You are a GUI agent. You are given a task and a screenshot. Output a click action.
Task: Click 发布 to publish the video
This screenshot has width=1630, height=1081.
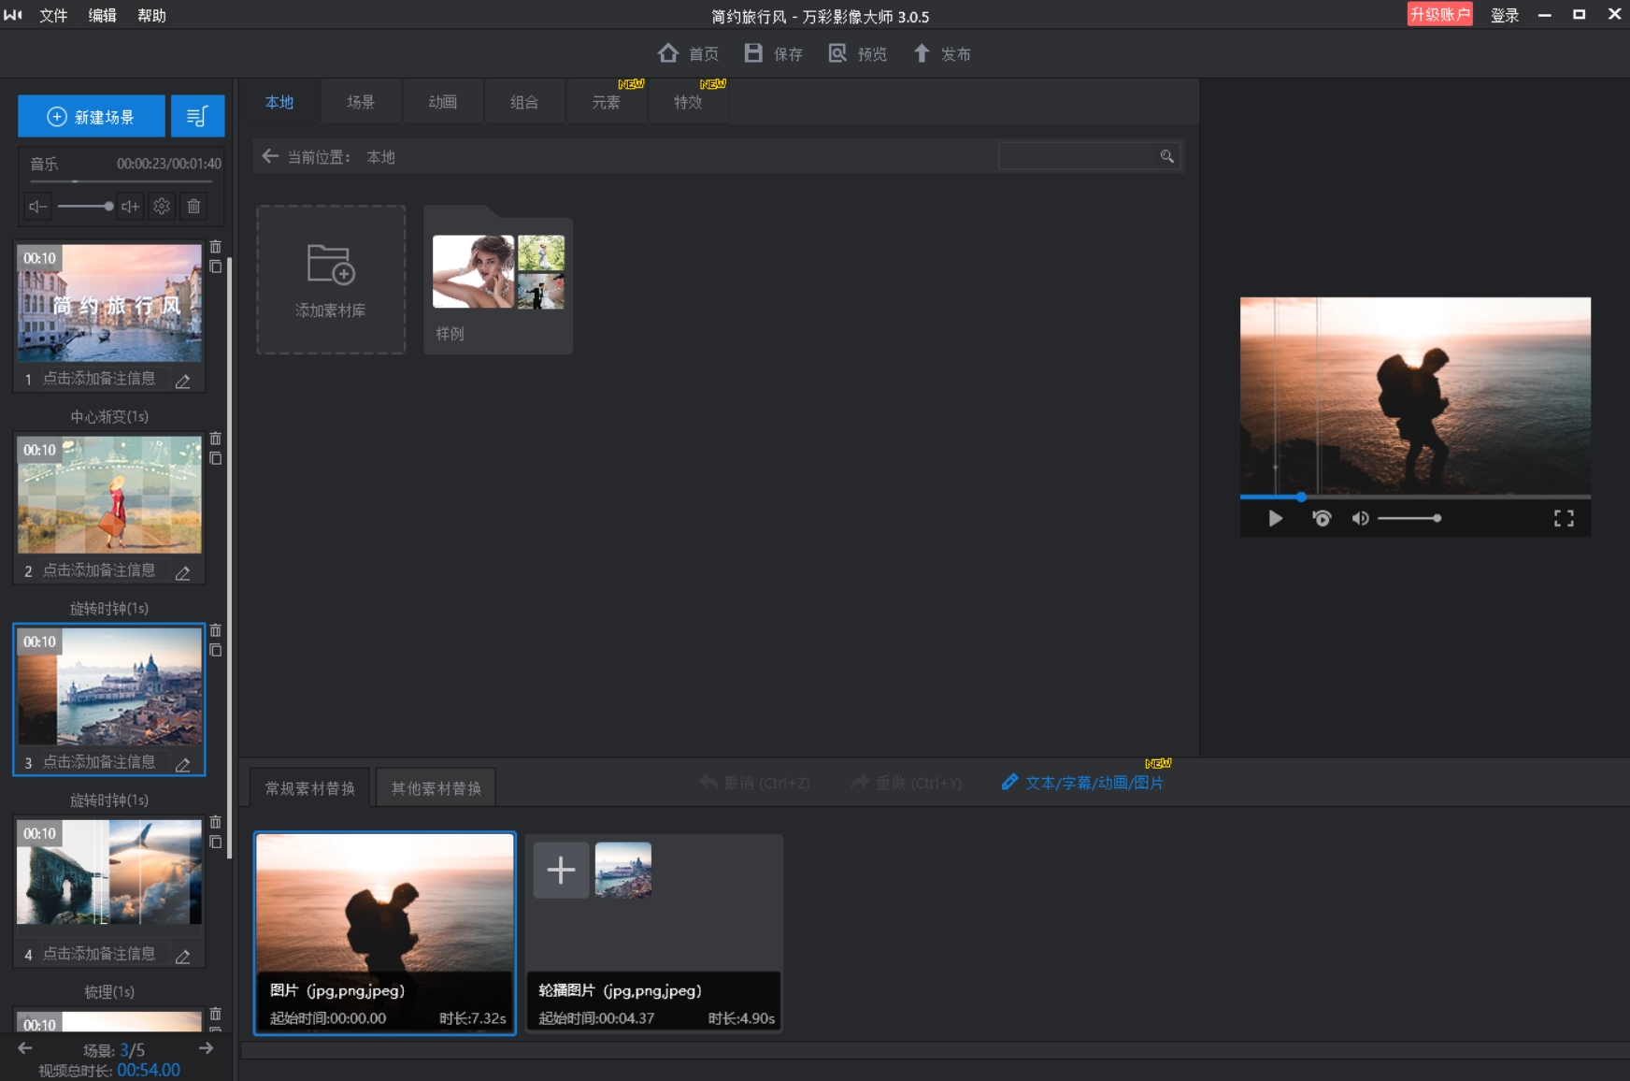[x=942, y=53]
